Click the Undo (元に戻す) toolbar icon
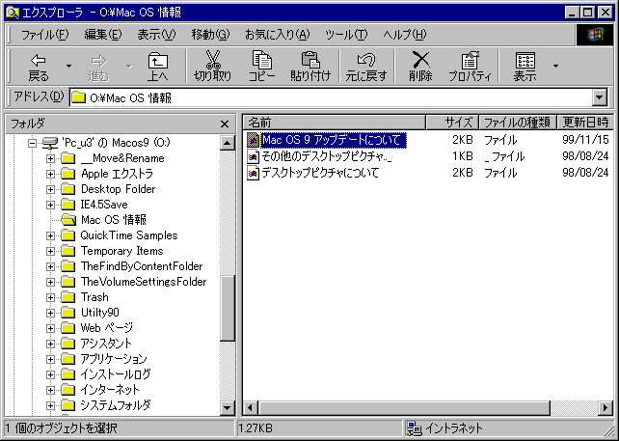Viewport: 619px width, 441px height. (x=366, y=60)
